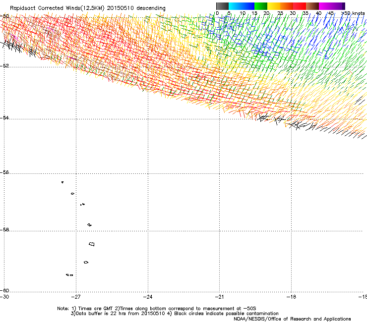
Task: Click the '>50 knots' legend label
Action: [353, 13]
